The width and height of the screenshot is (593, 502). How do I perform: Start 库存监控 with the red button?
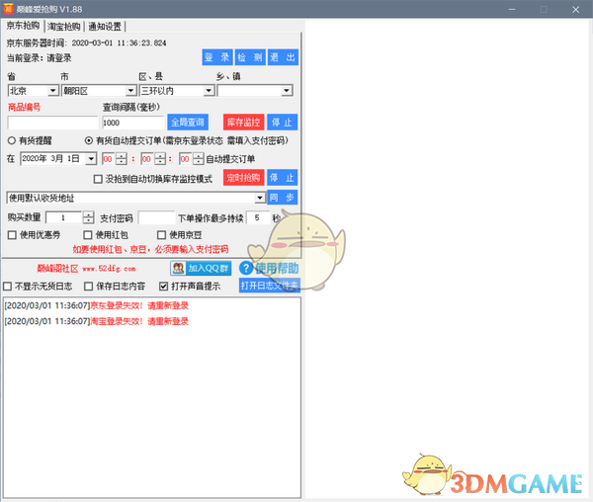(x=243, y=123)
